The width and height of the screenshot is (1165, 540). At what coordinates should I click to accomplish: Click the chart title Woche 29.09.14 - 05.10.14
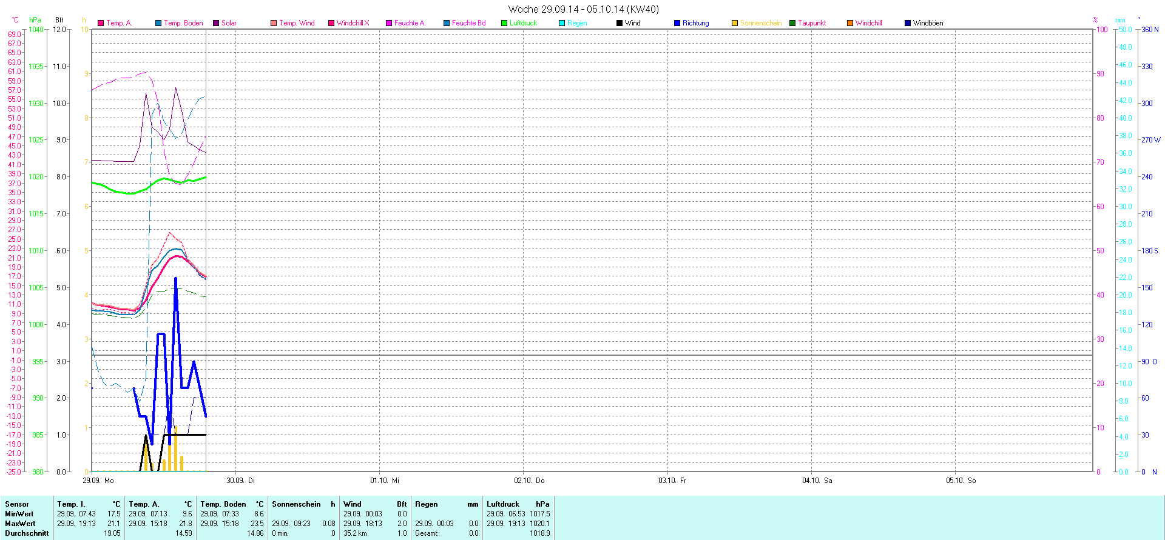point(582,9)
